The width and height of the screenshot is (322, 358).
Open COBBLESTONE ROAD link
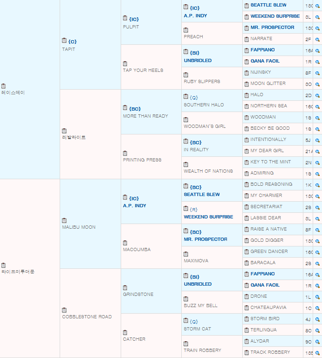(x=87, y=316)
